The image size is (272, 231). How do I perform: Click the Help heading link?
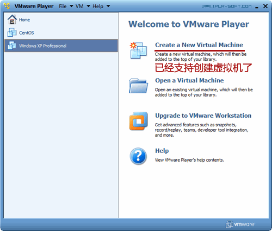(x=162, y=151)
